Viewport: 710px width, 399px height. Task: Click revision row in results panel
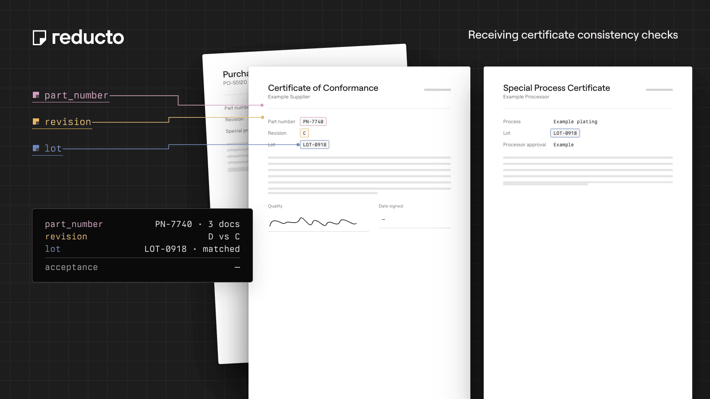pos(142,237)
